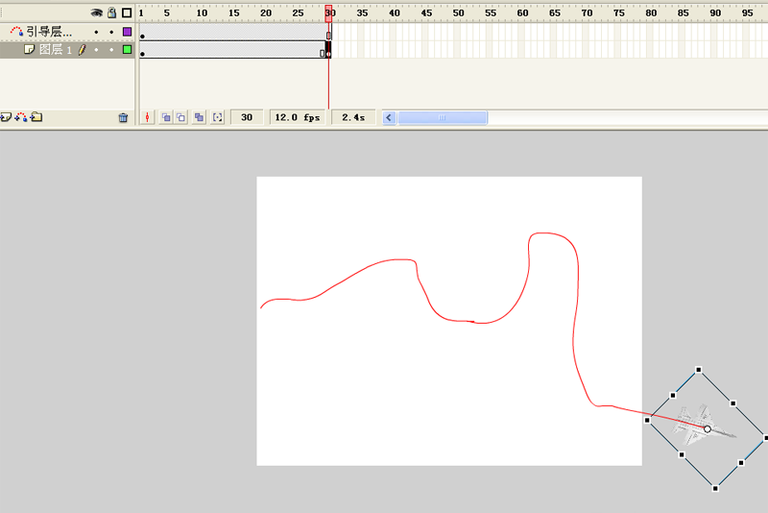The width and height of the screenshot is (768, 513).
Task: Toggle lock dot of the 引导层 layer
Action: pos(111,33)
